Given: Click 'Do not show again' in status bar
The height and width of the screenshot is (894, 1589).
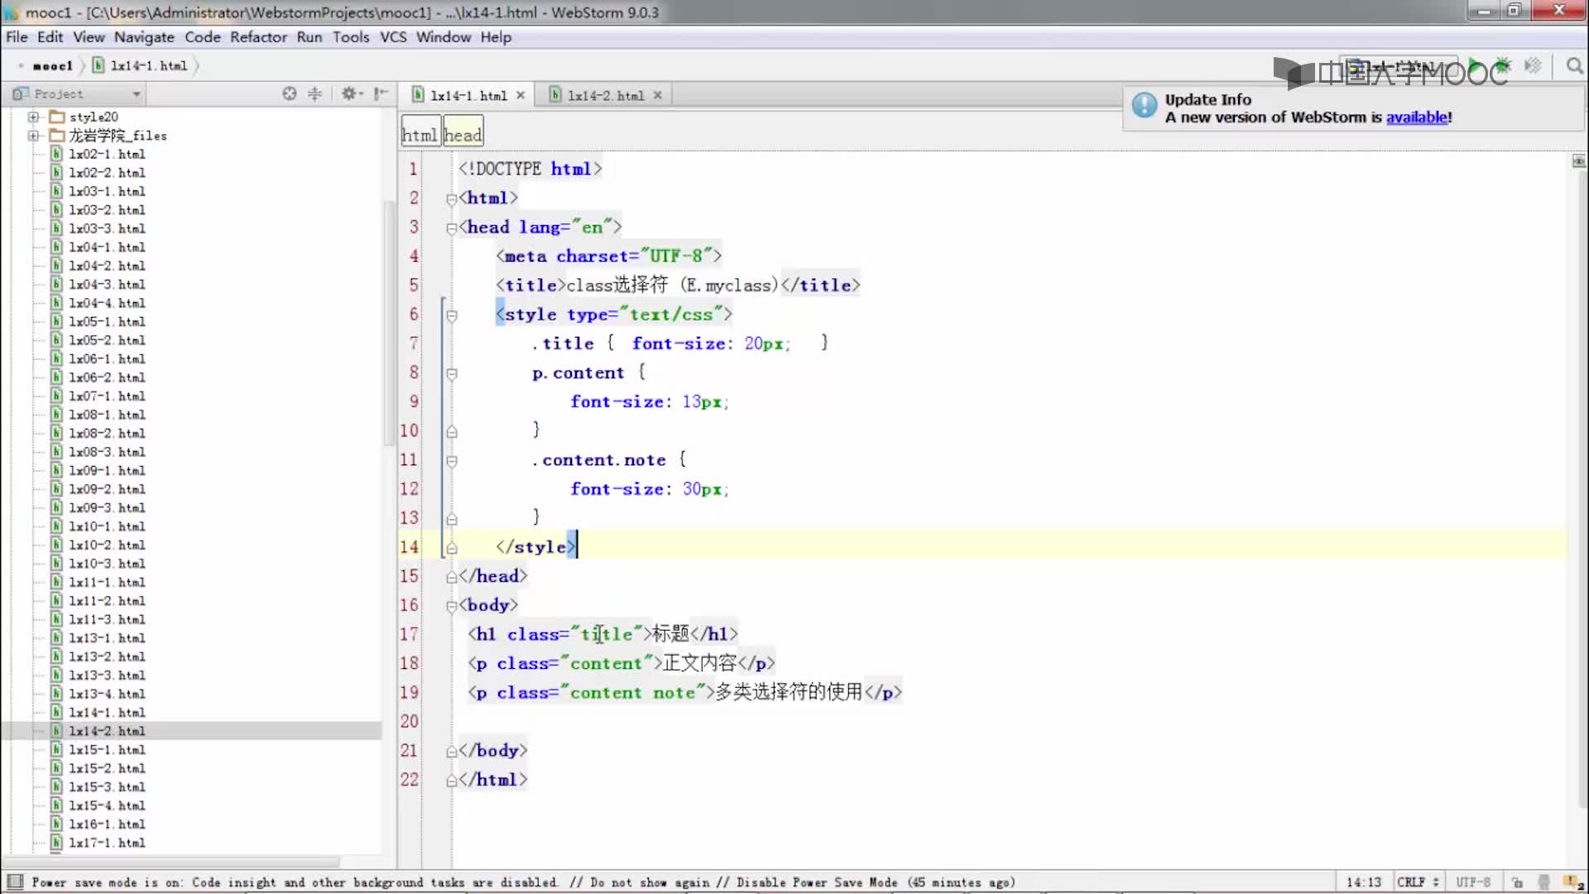Looking at the screenshot, I should [x=650, y=882].
